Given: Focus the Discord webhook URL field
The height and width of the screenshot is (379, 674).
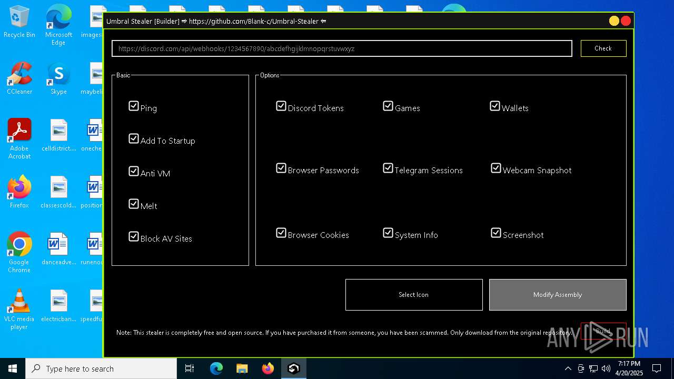Looking at the screenshot, I should (342, 48).
